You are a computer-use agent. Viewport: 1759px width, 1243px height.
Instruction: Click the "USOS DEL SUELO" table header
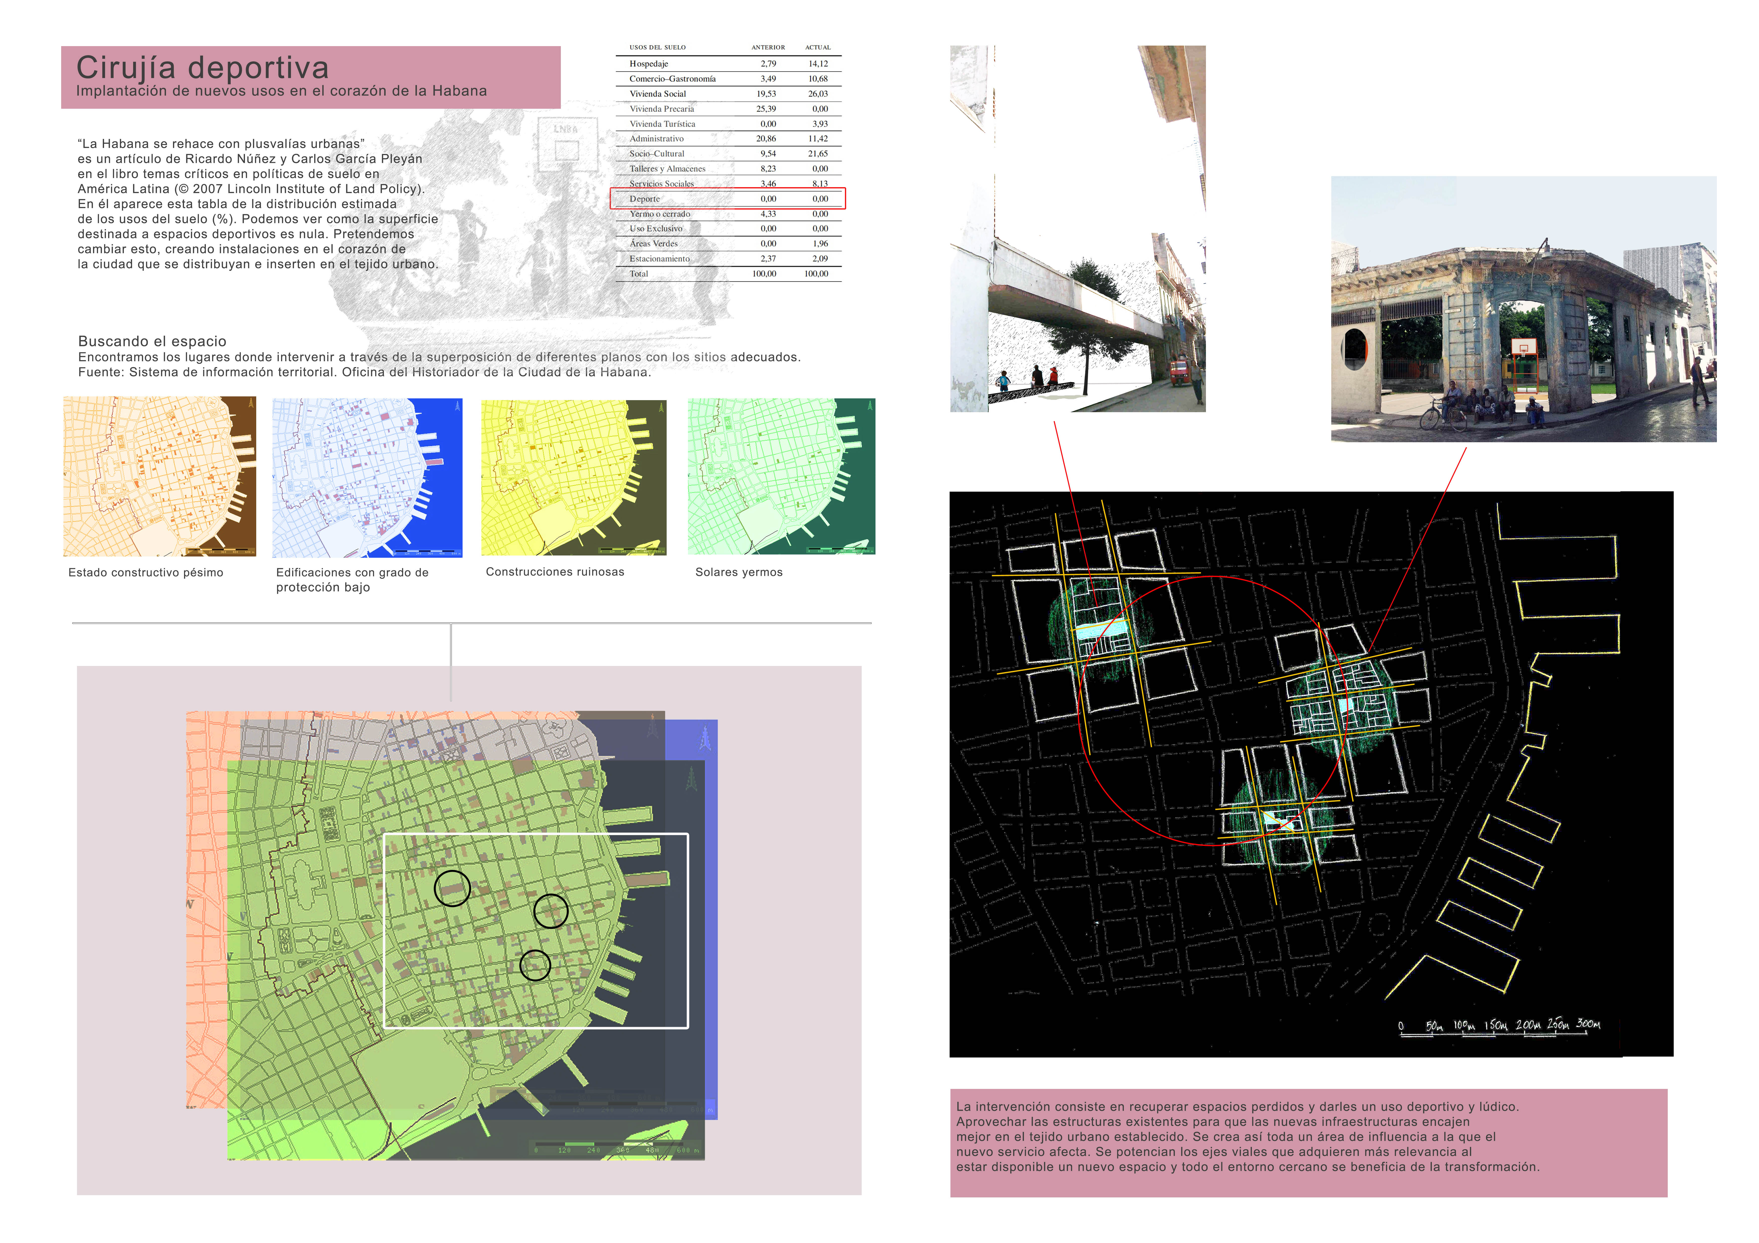pyautogui.click(x=657, y=48)
